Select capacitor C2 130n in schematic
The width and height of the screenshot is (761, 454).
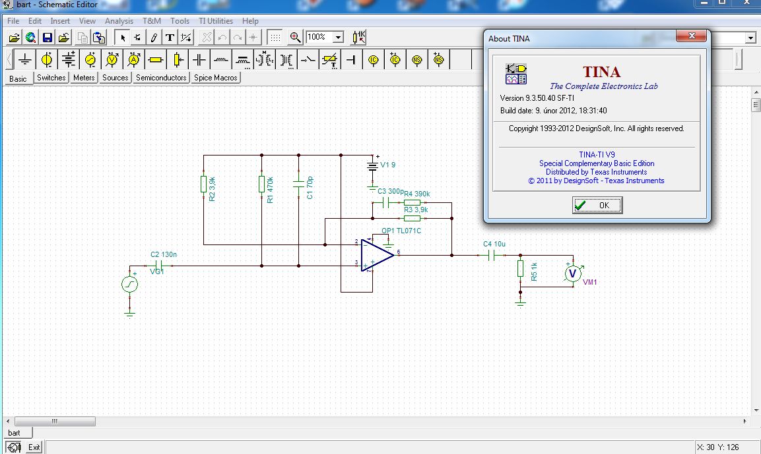158,266
